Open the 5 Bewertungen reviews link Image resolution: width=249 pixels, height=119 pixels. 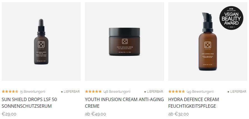point(32,92)
